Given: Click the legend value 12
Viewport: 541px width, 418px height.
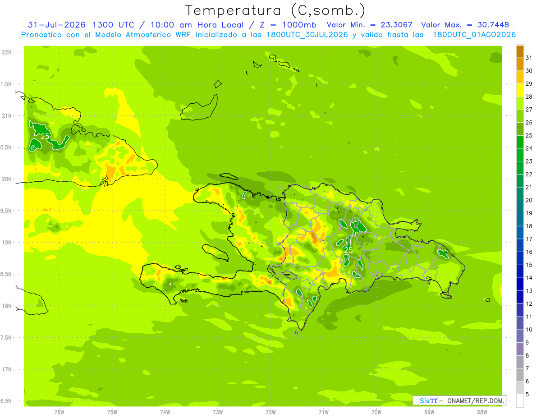Looking at the screenshot, I should tap(529, 304).
